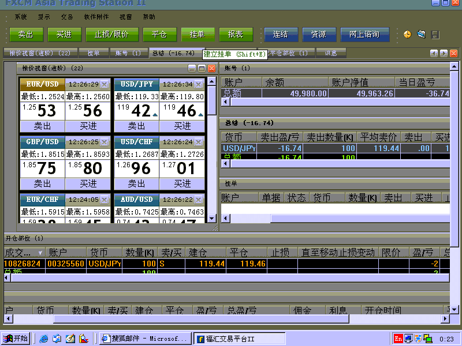Sort open positions by 成交 column dropdown
The image size is (462, 346).
[x=40, y=253]
